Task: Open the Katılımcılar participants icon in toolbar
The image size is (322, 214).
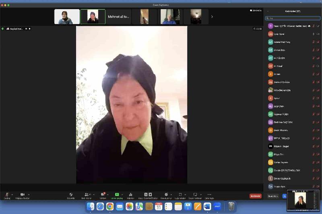Action: tap(86, 194)
